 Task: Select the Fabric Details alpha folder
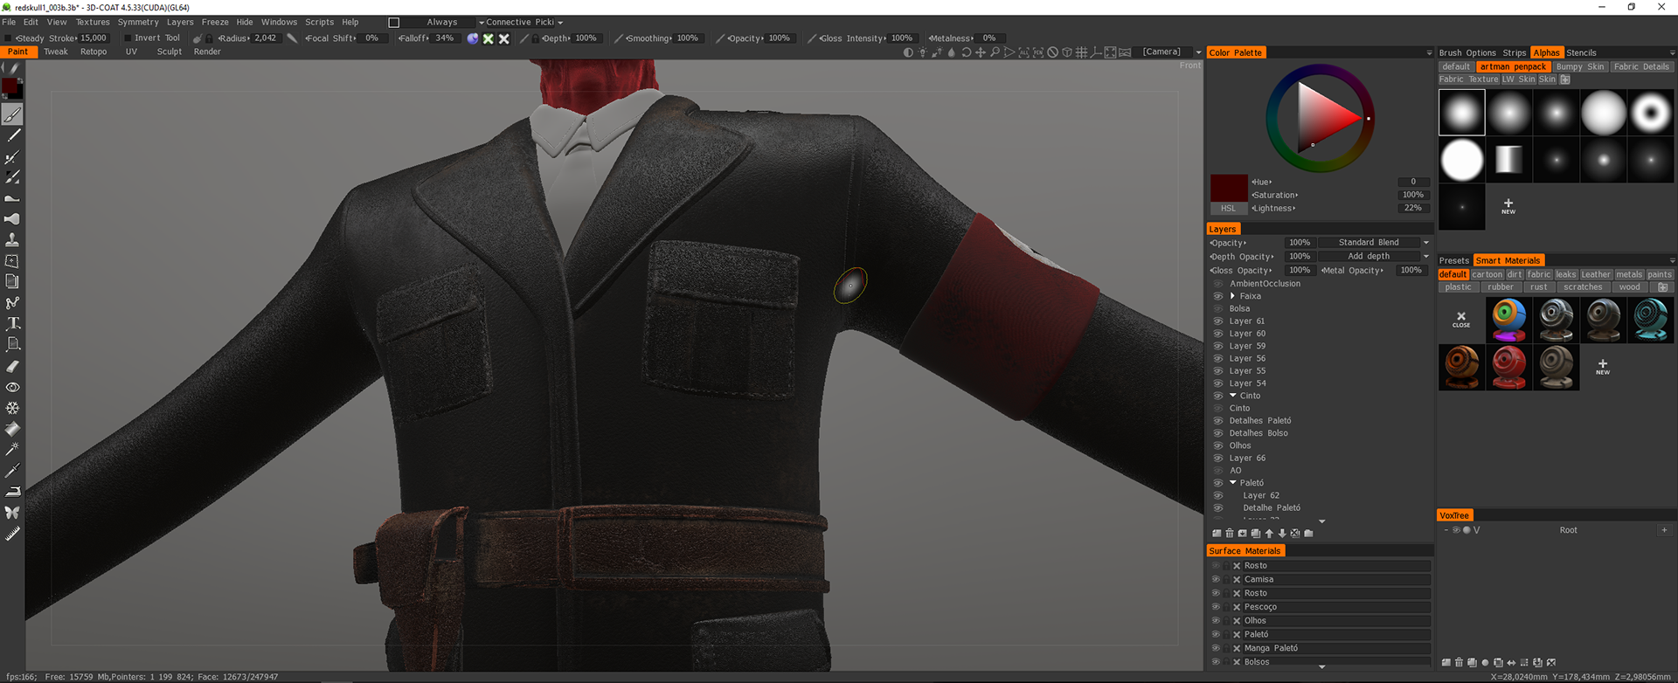click(x=1641, y=66)
